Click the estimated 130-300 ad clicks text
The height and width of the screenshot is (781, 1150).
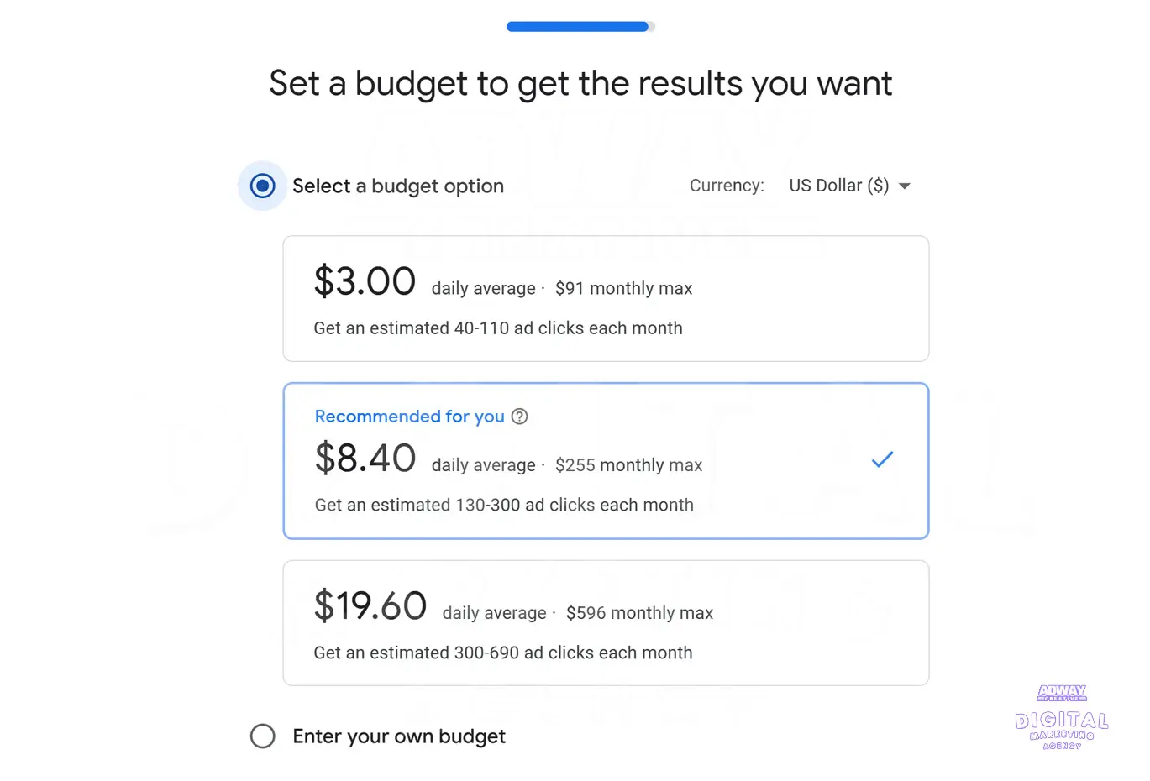504,505
